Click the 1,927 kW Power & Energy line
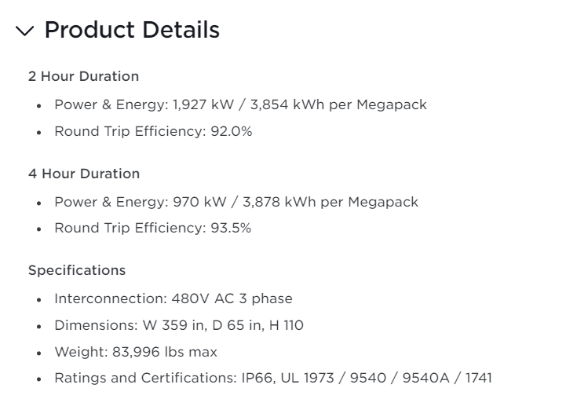Viewport: 566px width, 399px height. [240, 104]
